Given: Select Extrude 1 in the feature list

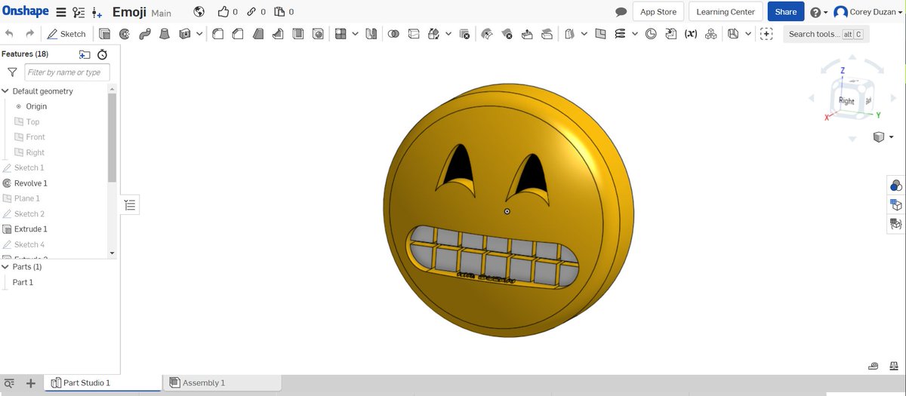Looking at the screenshot, I should click(x=31, y=229).
